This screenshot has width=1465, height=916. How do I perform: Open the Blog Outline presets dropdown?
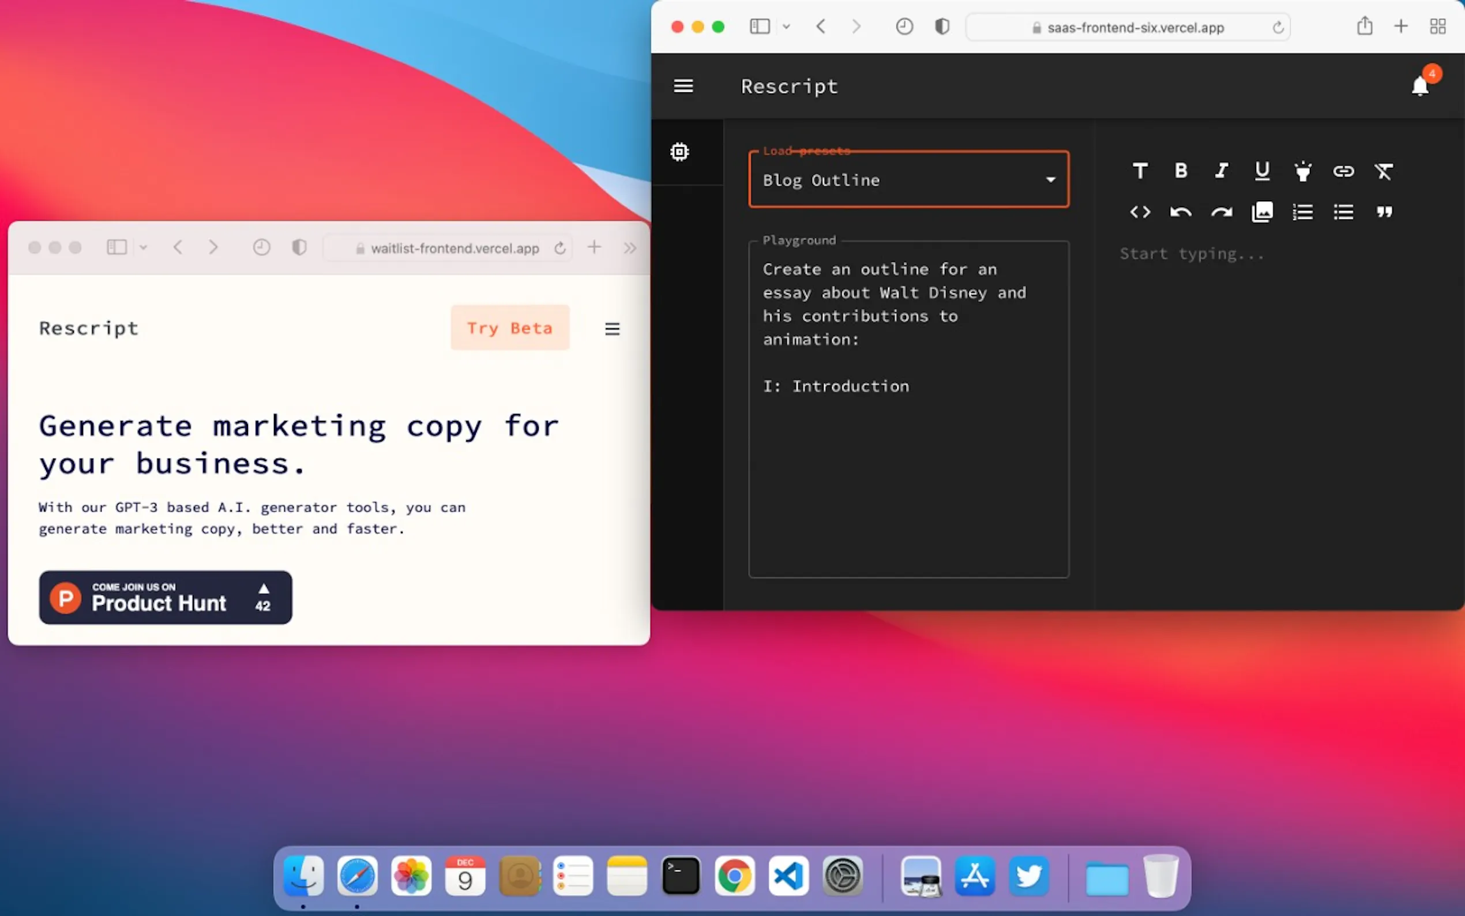tap(908, 180)
